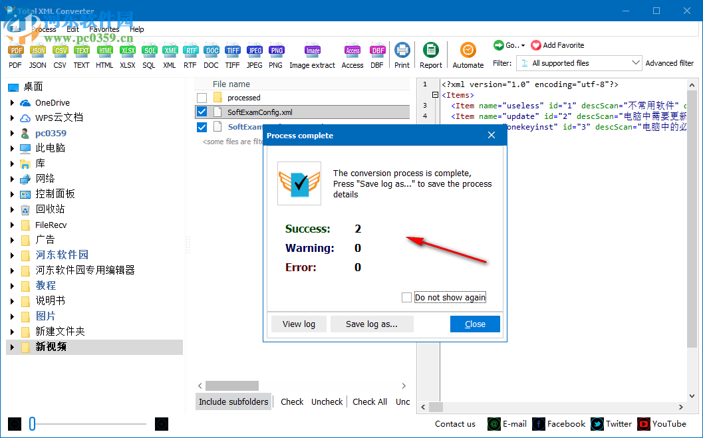Enable the Do not show again checkbox
Viewport: 703px width, 438px height.
coord(406,297)
